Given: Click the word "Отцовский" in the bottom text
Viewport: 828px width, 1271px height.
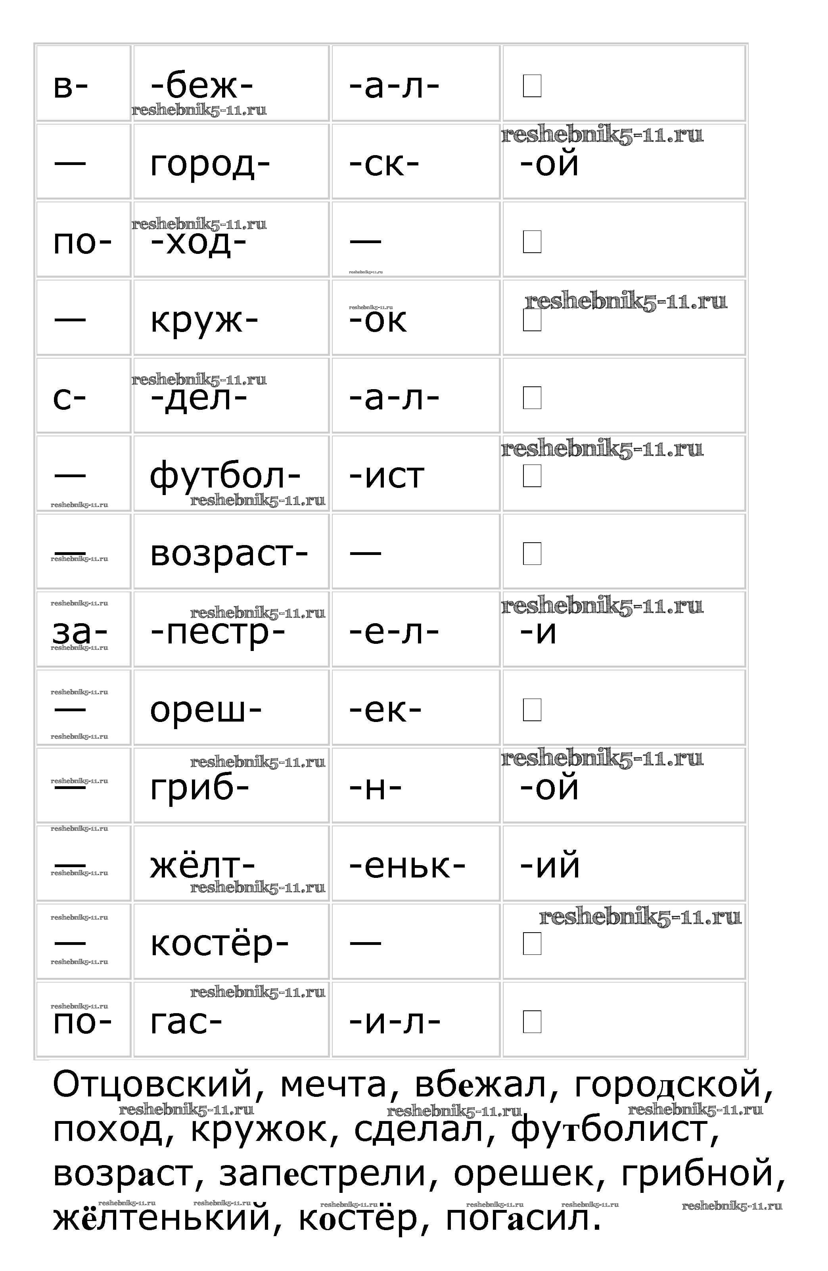Looking at the screenshot, I should pyautogui.click(x=152, y=1084).
